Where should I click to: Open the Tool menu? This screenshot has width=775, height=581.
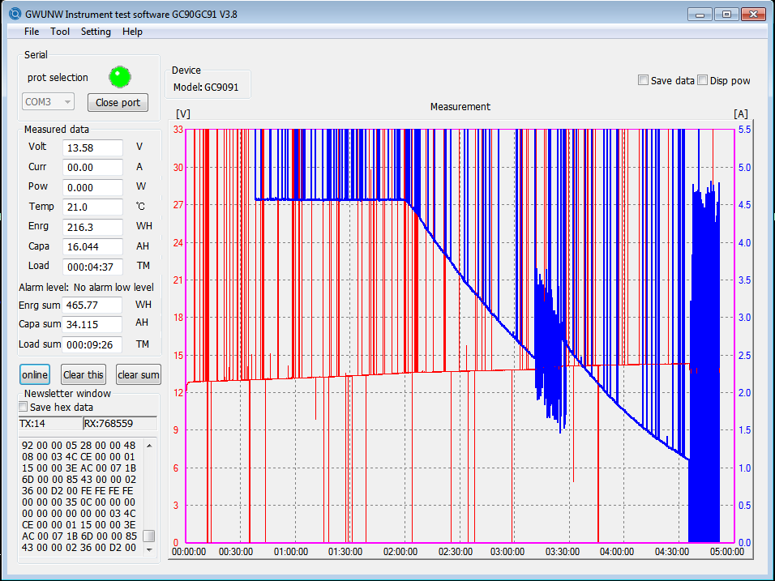click(x=60, y=32)
